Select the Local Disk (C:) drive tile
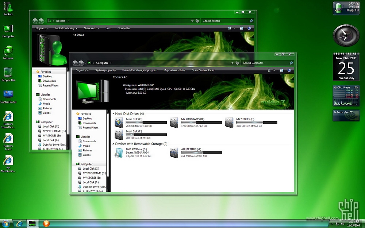Viewport: 365px width, 228px height. pos(141,122)
